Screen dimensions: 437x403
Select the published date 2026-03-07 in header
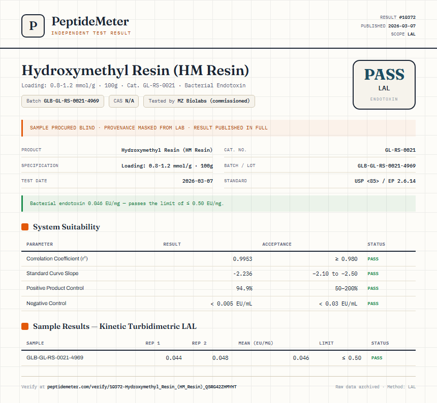coord(401,26)
